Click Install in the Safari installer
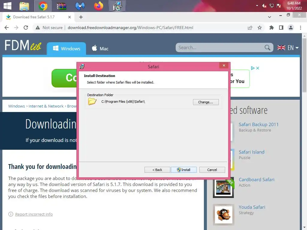Viewport: 307px width, 230px height. coord(184,170)
